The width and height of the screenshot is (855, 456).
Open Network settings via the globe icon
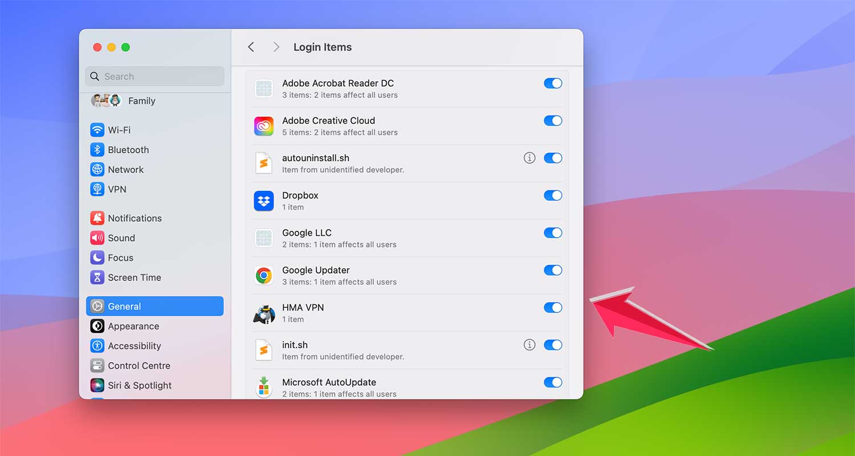click(97, 169)
